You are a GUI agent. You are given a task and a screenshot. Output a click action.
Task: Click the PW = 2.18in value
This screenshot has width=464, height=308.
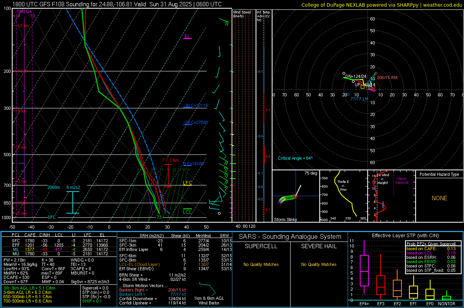pyautogui.click(x=15, y=260)
